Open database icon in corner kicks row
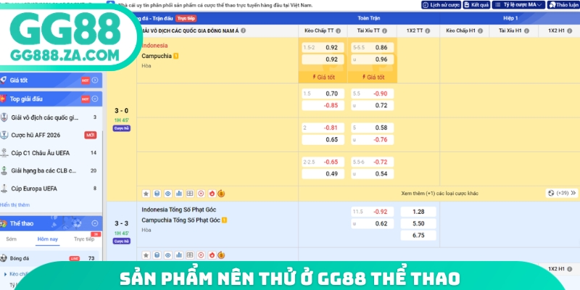Screen dimensions: 580x290 [157, 255]
